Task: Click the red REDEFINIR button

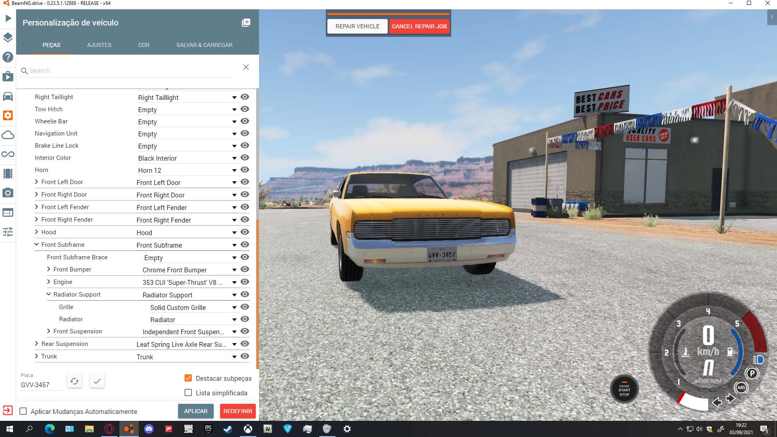Action: [x=238, y=411]
